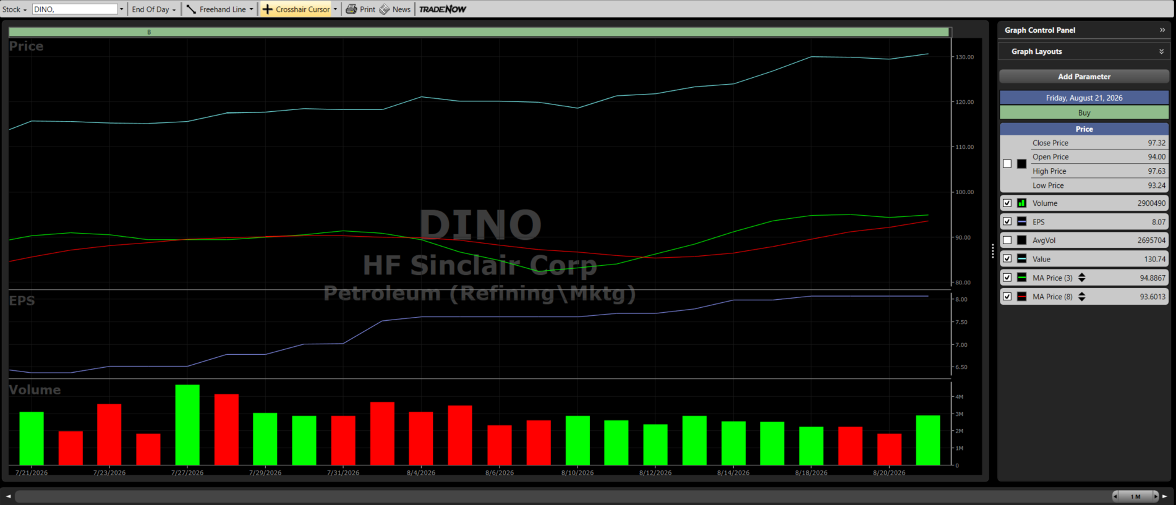The width and height of the screenshot is (1176, 505).
Task: Click into the DINO symbol input field
Action: pos(75,9)
